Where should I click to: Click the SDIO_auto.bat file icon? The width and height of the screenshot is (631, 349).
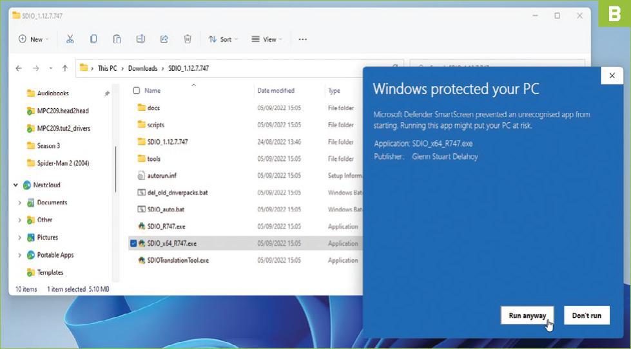pyautogui.click(x=141, y=209)
